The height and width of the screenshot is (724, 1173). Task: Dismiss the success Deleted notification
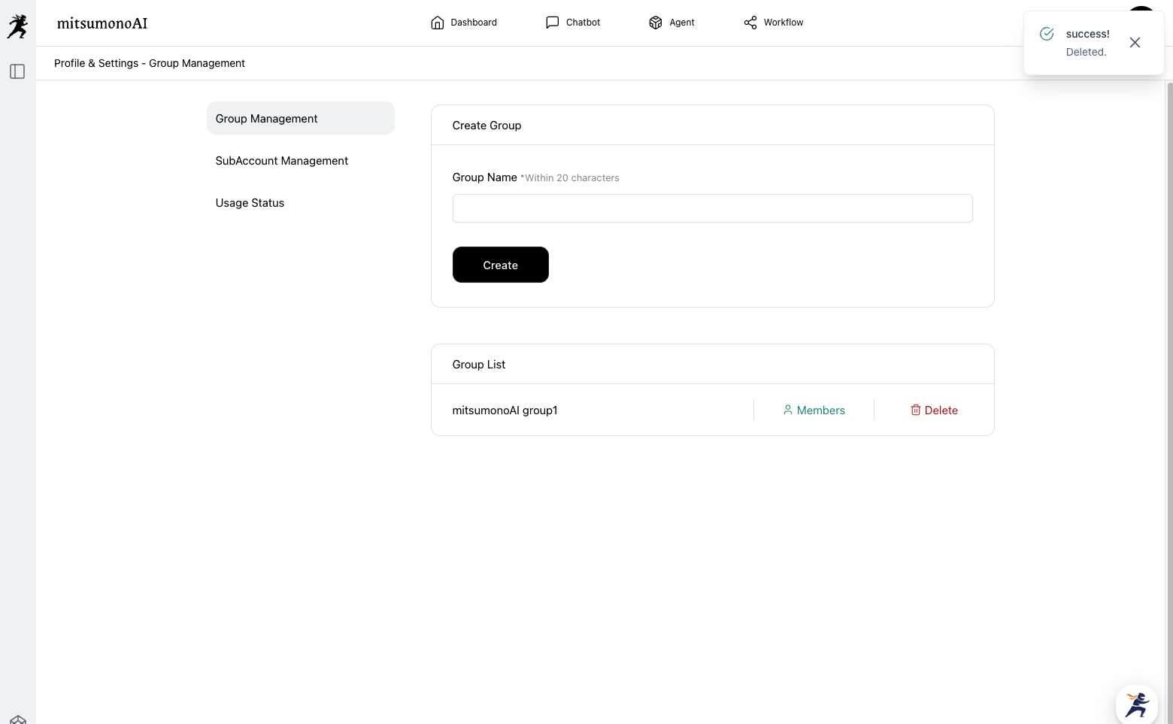point(1135,43)
